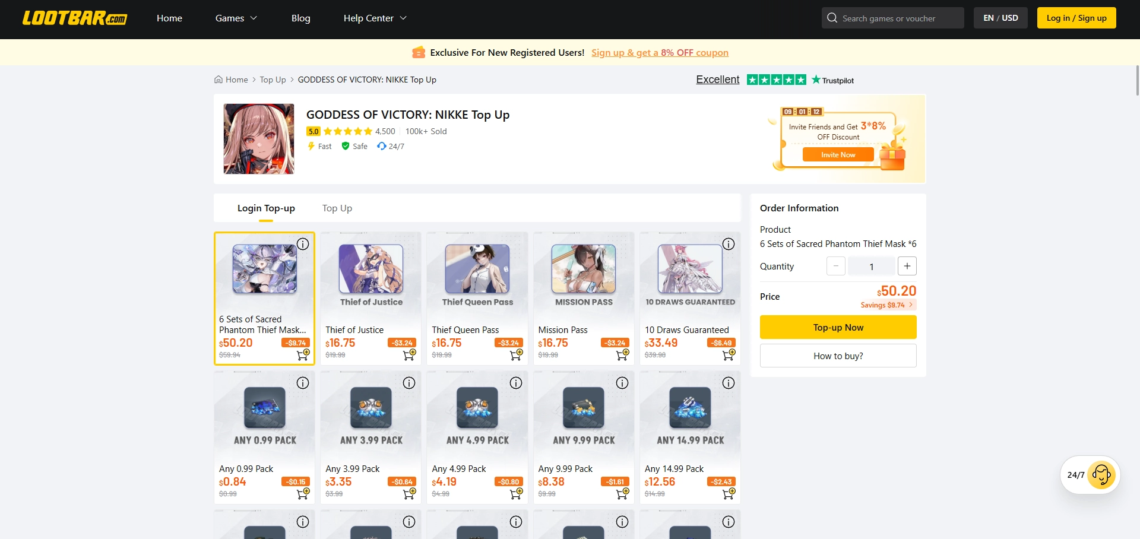Decrease the order quantity

point(836,266)
